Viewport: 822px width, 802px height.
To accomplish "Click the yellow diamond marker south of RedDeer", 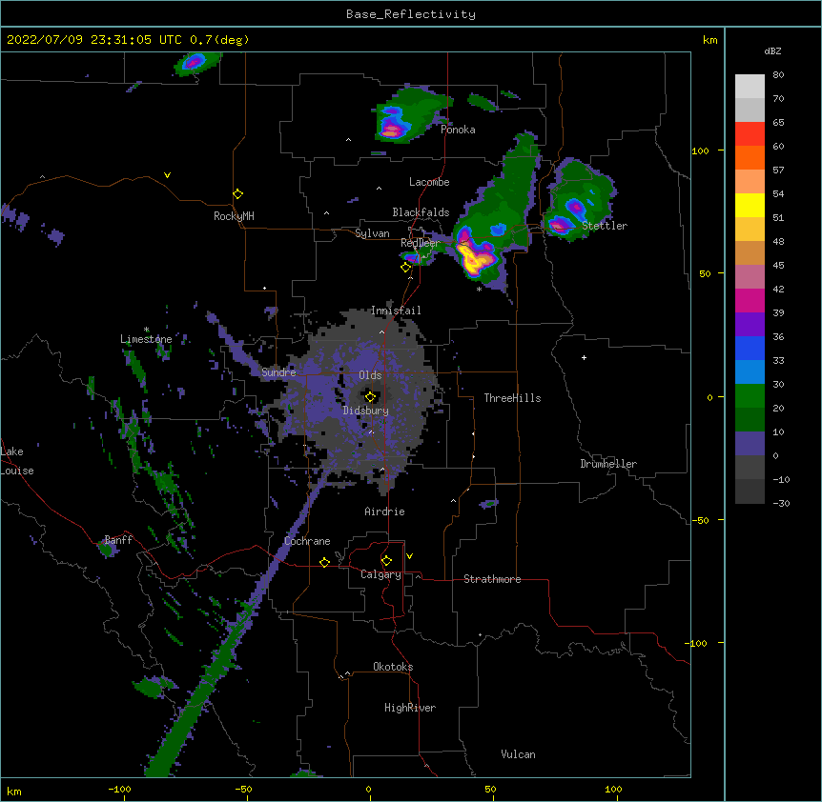I will (x=406, y=268).
